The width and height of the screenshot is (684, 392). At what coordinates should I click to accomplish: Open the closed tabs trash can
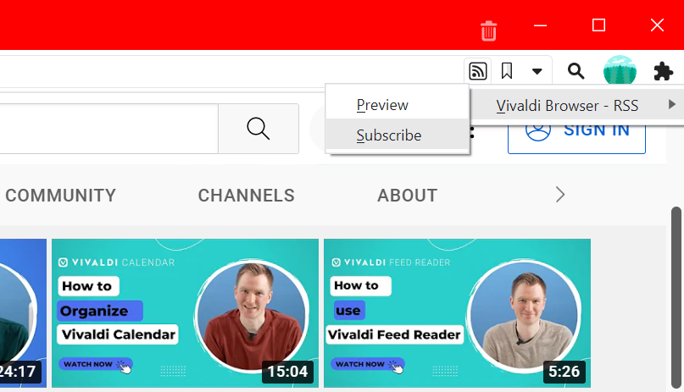488,31
